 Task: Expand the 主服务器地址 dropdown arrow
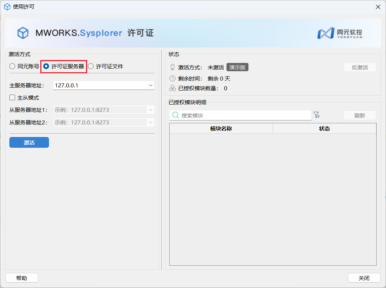[x=151, y=86]
